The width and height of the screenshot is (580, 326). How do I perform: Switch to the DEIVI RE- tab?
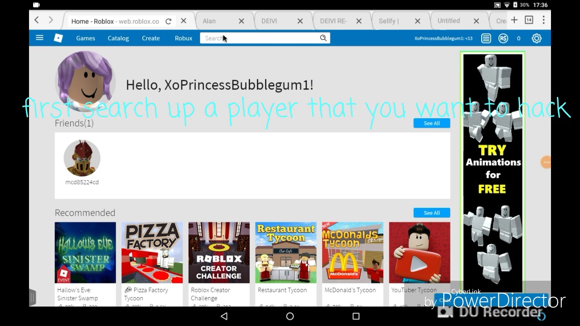pos(333,21)
